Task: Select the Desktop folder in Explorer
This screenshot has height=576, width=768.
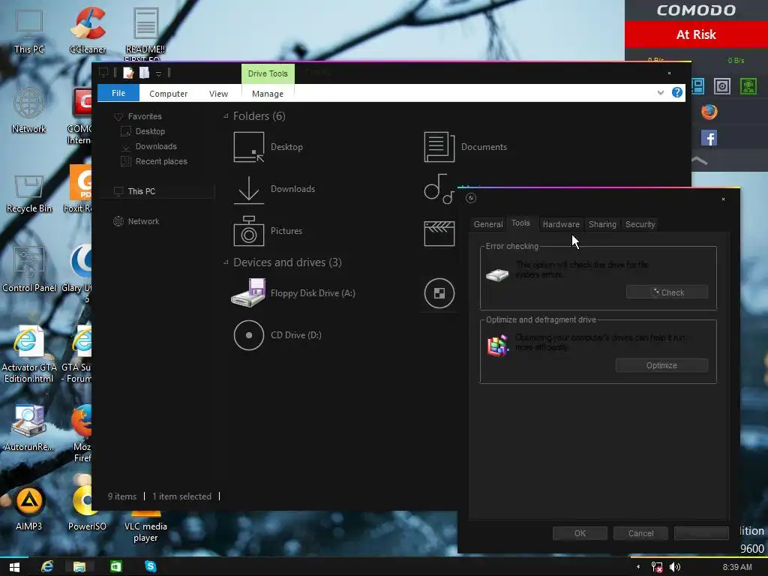Action: click(x=268, y=146)
